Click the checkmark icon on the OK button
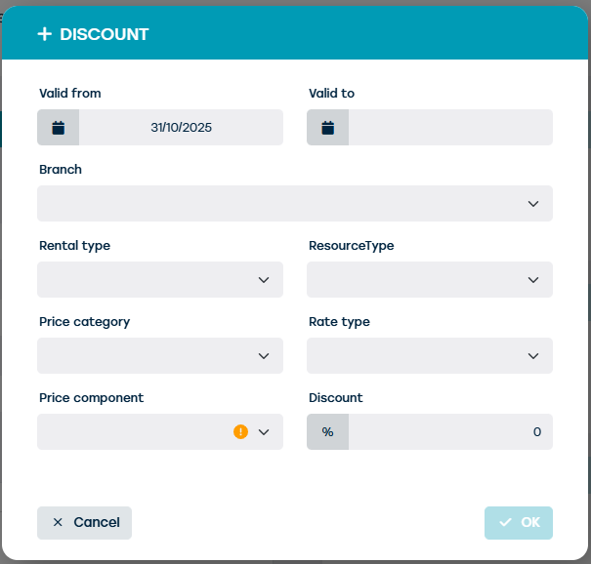Screen dimensions: 591x564 point(505,522)
